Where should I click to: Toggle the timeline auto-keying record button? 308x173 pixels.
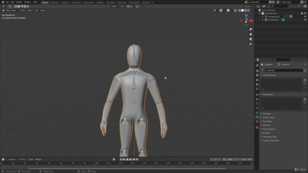114,160
